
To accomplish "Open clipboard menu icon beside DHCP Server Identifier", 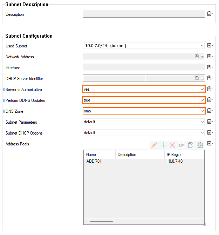I will (x=210, y=78).
